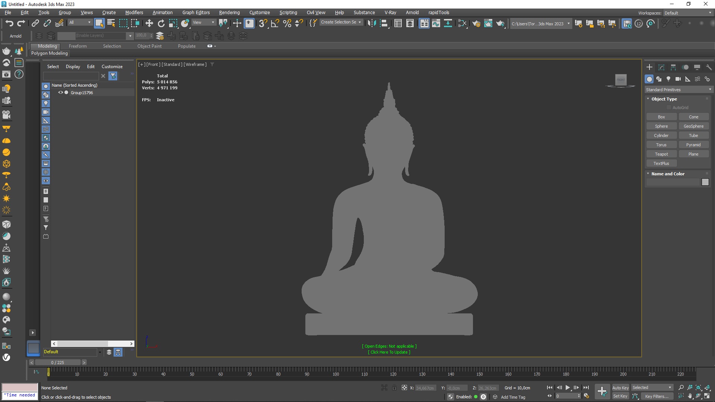Open the Rendering menu
Image resolution: width=715 pixels, height=402 pixels.
tap(229, 12)
